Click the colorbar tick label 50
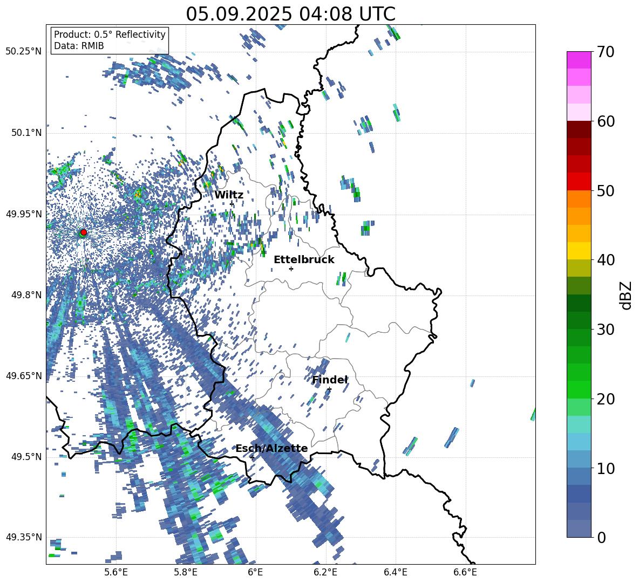This screenshot has width=639, height=583. 606,190
